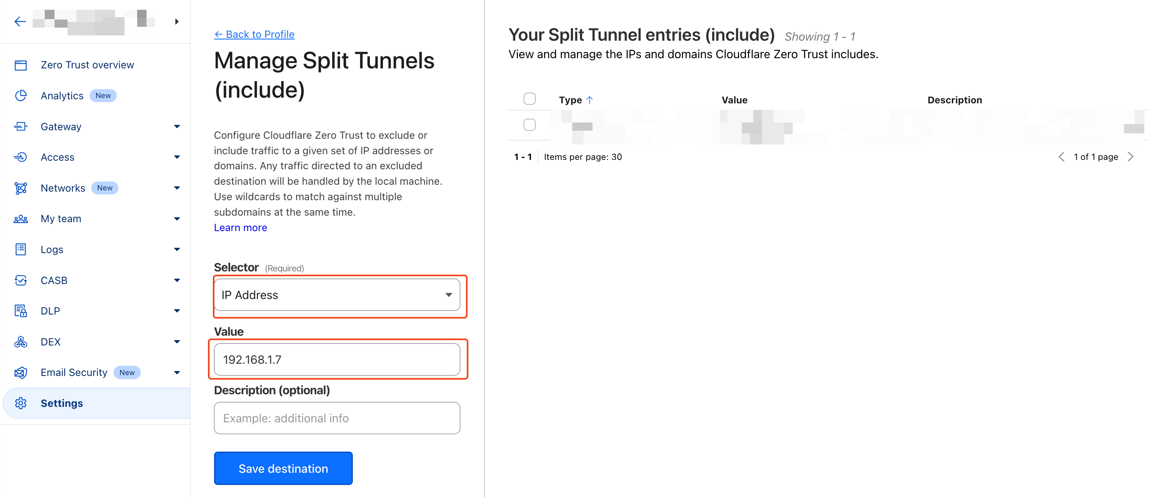Click the Zero Trust overview icon
Viewport: 1159px width, 498px height.
tap(21, 65)
